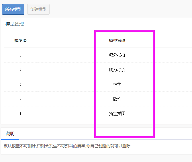Click the ID cell showing 3
This screenshot has width=192, height=162.
click(x=20, y=84)
